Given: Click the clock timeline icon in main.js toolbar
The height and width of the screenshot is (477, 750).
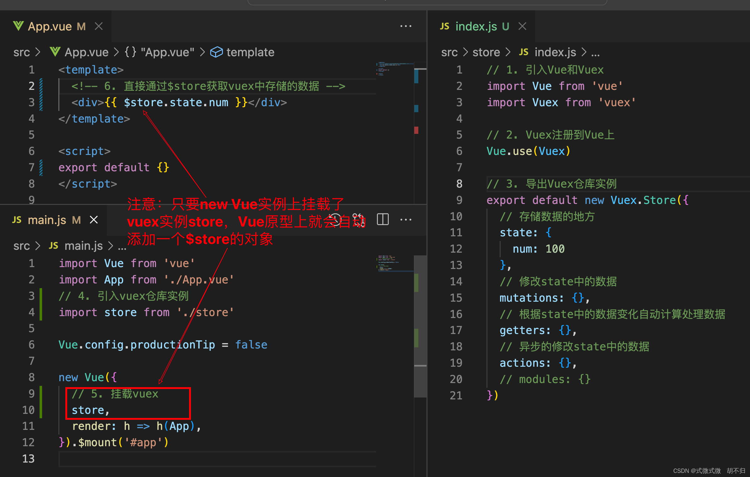Looking at the screenshot, I should [335, 219].
